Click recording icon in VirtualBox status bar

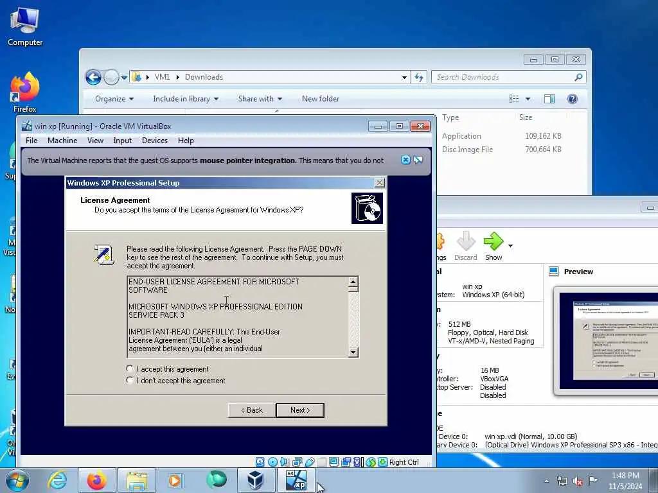click(346, 462)
